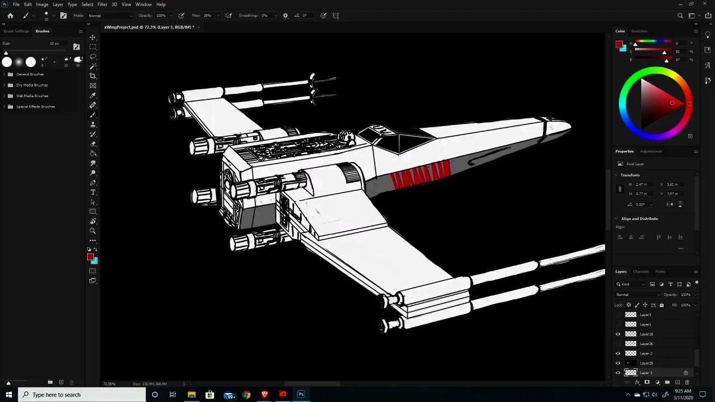Expand Special Effects Brushes folder

(4, 106)
